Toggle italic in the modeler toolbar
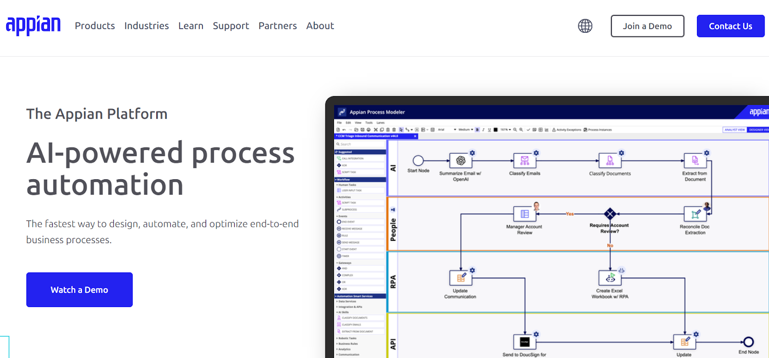The width and height of the screenshot is (769, 358). tap(483, 130)
